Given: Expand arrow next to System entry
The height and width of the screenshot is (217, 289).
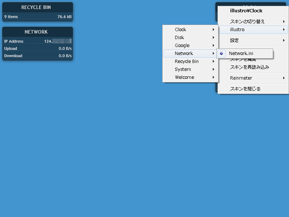Looking at the screenshot, I should (x=213, y=69).
